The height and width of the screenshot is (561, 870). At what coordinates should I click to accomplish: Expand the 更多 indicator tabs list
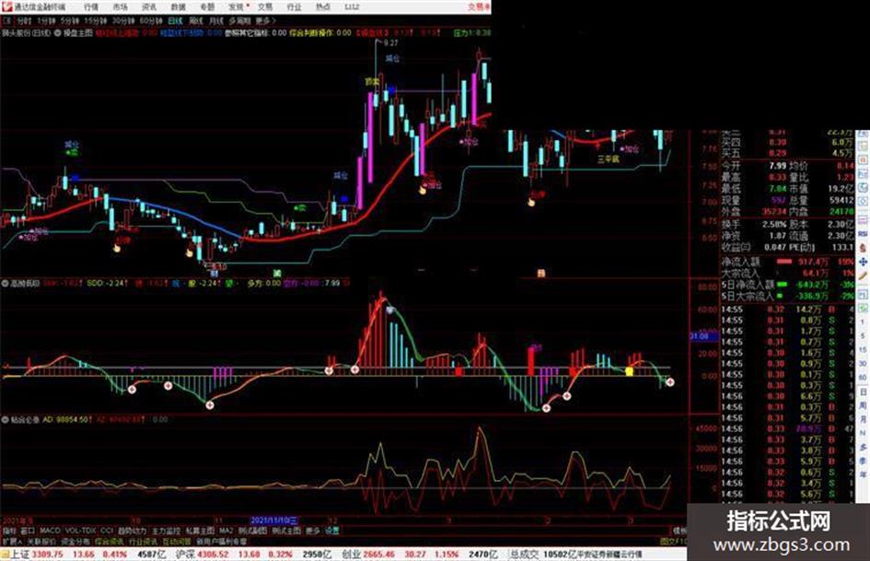click(x=313, y=531)
